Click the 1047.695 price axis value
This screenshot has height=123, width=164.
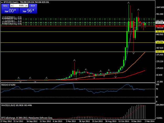click(160, 7)
